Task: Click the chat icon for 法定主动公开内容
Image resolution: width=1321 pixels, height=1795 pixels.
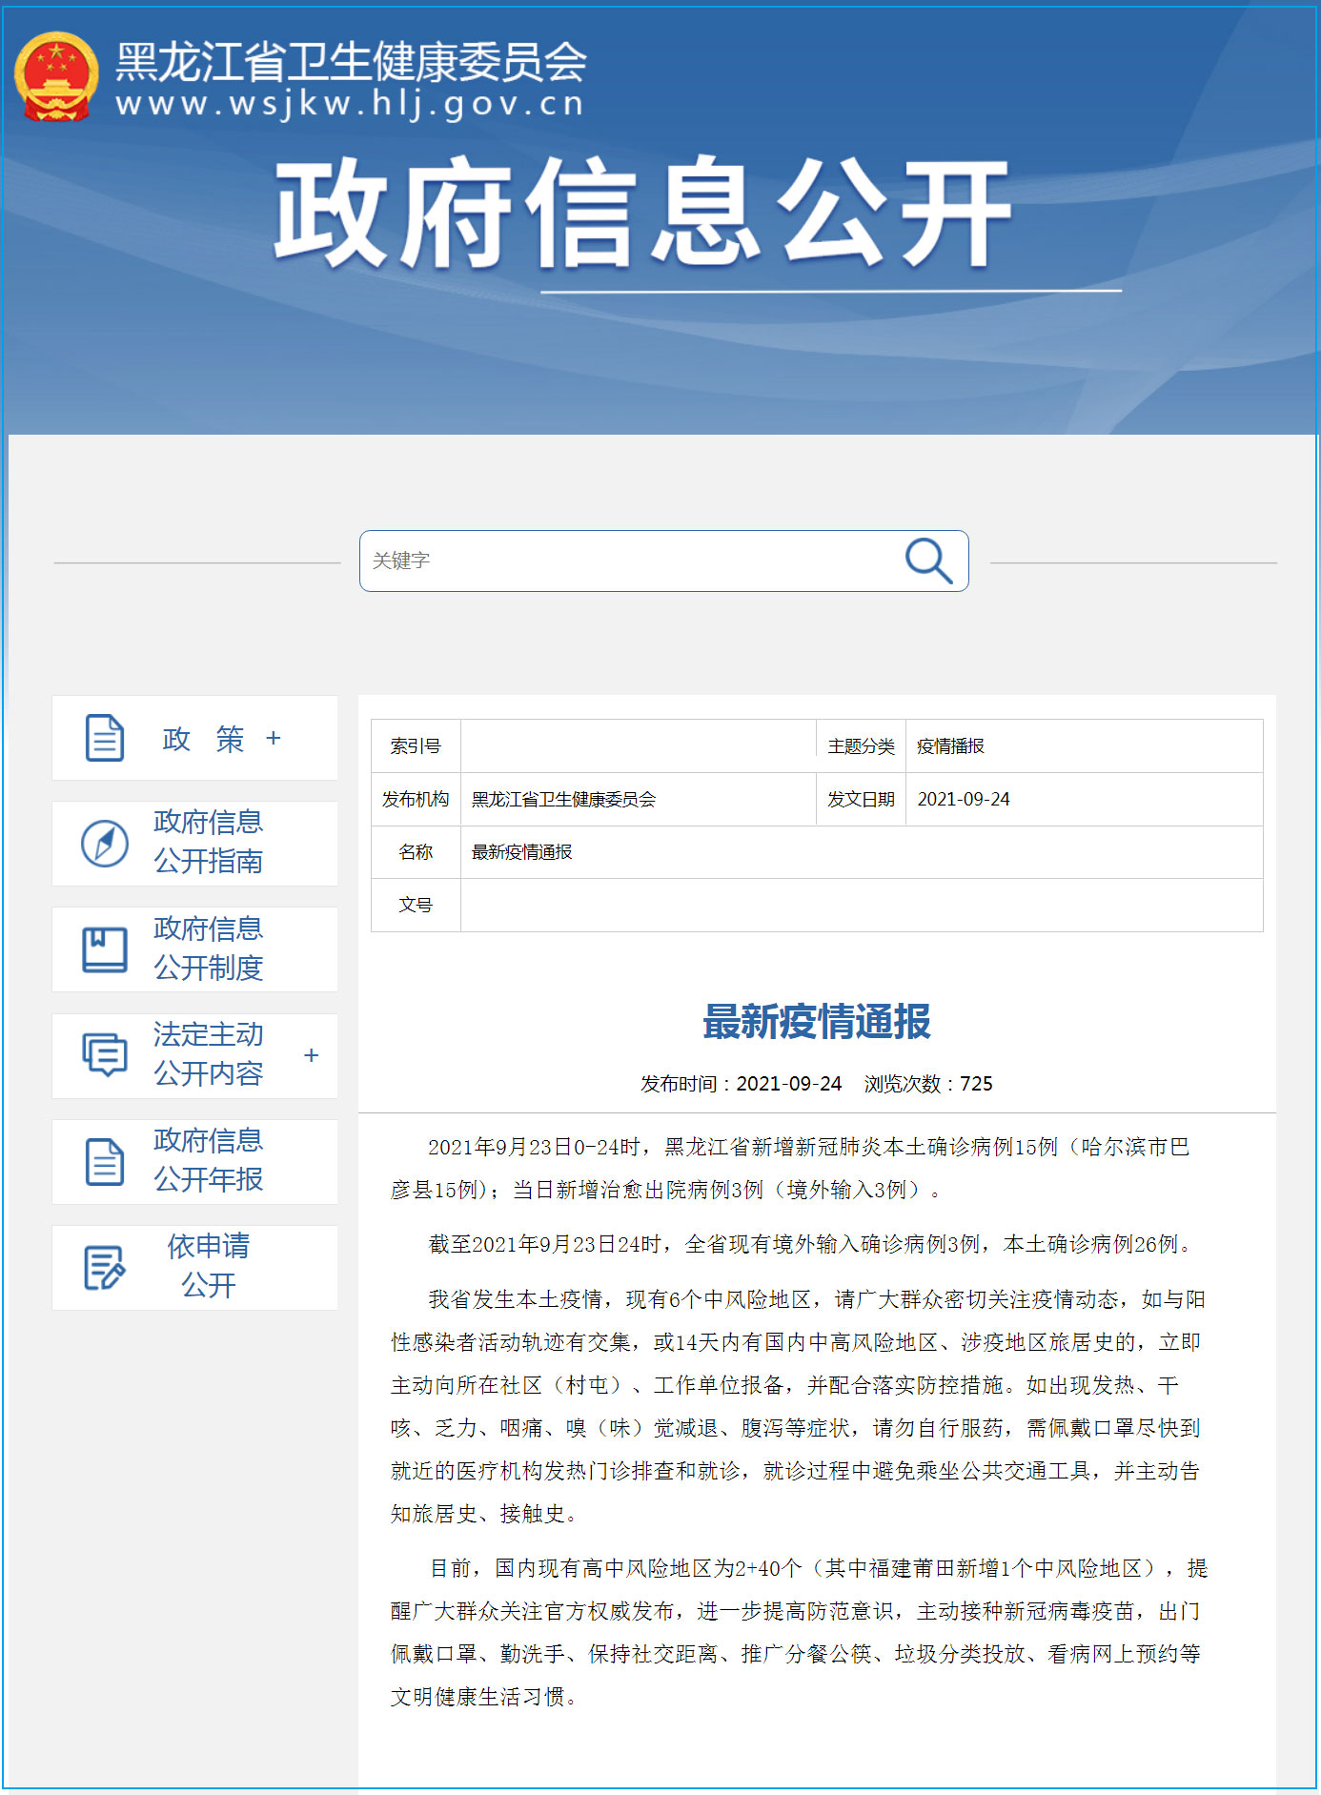Action: click(105, 1054)
